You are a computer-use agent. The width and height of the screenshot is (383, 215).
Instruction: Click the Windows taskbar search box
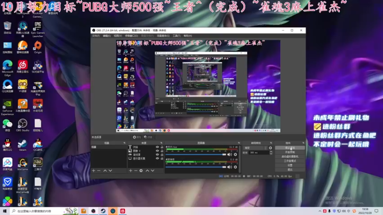click(x=44, y=211)
